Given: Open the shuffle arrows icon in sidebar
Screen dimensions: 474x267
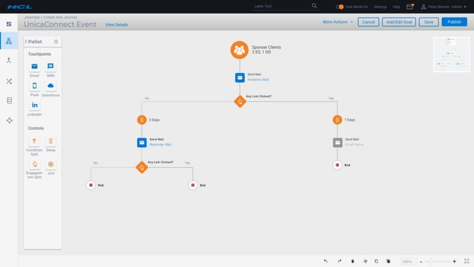Looking at the screenshot, I should click(x=9, y=82).
